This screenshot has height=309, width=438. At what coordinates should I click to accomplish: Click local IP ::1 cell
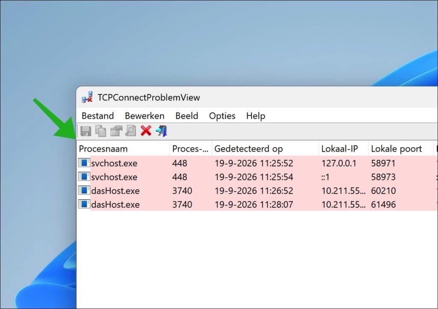pos(326,177)
